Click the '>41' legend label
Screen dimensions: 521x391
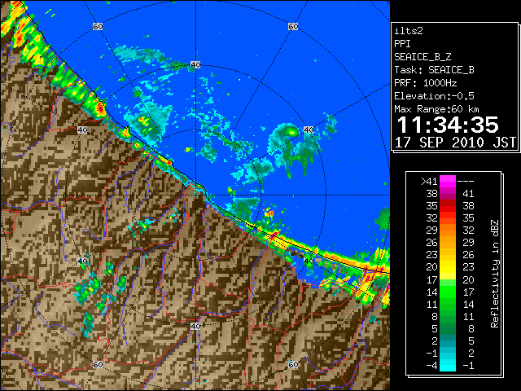coord(429,181)
